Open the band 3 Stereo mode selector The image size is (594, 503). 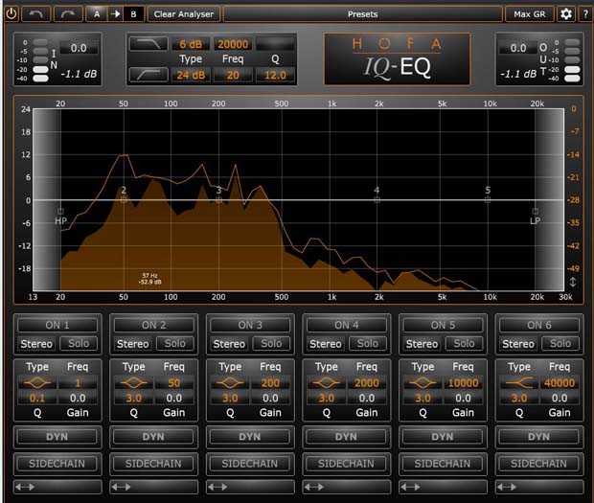[229, 344]
